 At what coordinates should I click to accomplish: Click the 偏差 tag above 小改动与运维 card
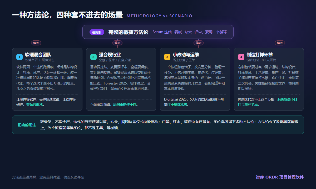click(x=199, y=43)
